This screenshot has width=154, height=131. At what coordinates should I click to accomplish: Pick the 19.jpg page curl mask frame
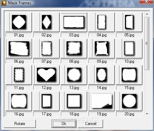tap(101, 101)
